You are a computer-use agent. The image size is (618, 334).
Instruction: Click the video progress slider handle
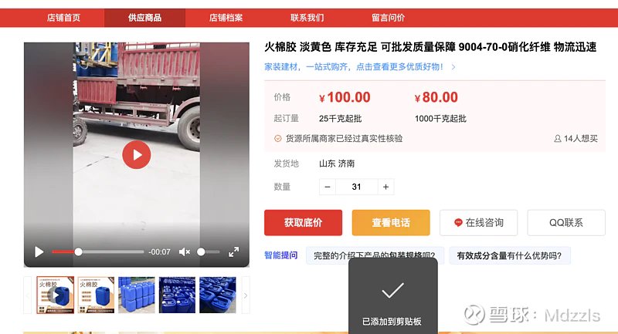point(79,251)
